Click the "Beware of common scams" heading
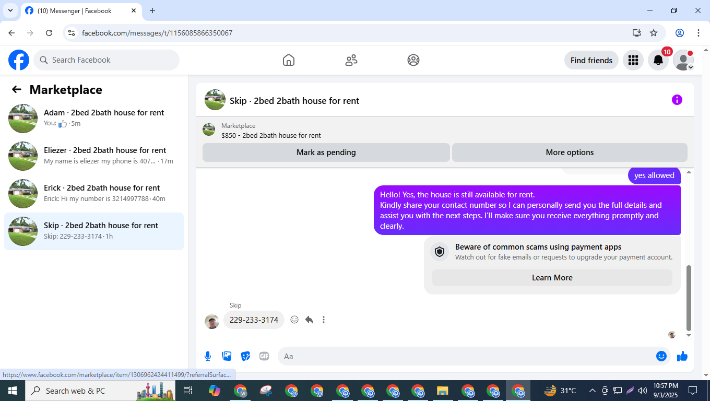710x401 pixels. [538, 247]
